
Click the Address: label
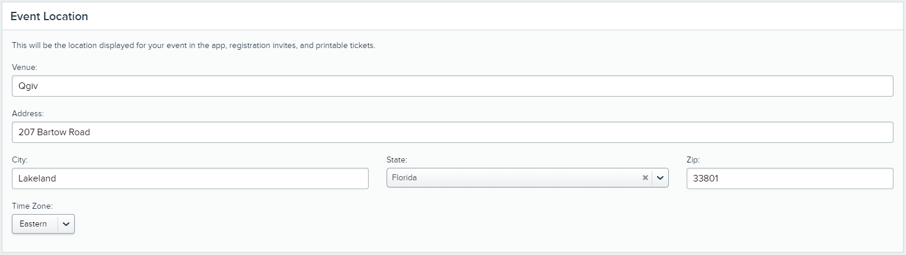pyautogui.click(x=28, y=113)
